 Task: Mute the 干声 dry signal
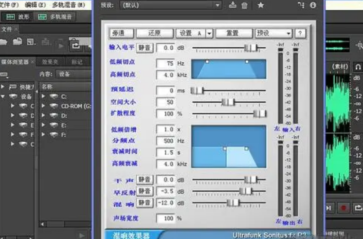145,180
